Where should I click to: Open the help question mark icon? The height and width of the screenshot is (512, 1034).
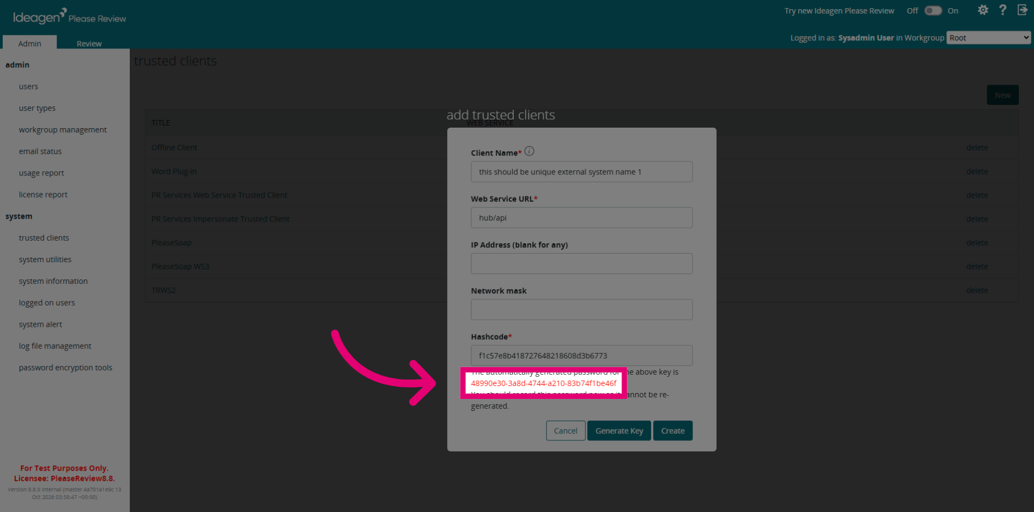(1002, 10)
